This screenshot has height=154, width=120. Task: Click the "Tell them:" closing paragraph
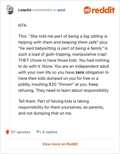tap(61, 107)
